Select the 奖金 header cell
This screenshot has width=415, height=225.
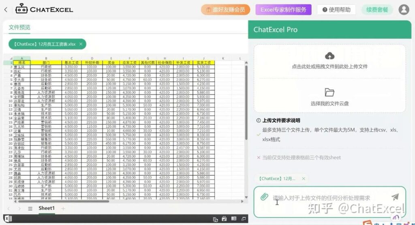pos(111,63)
